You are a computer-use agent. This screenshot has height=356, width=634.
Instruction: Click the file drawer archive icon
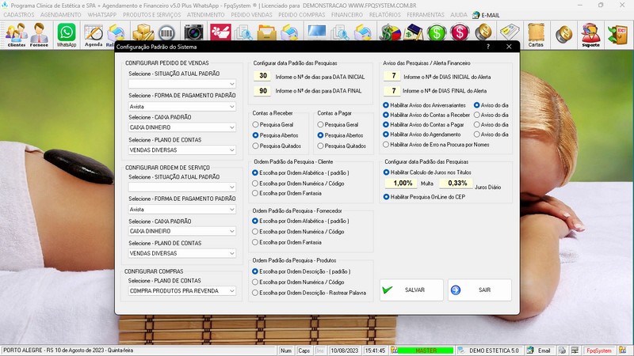pyautogui.click(x=267, y=32)
